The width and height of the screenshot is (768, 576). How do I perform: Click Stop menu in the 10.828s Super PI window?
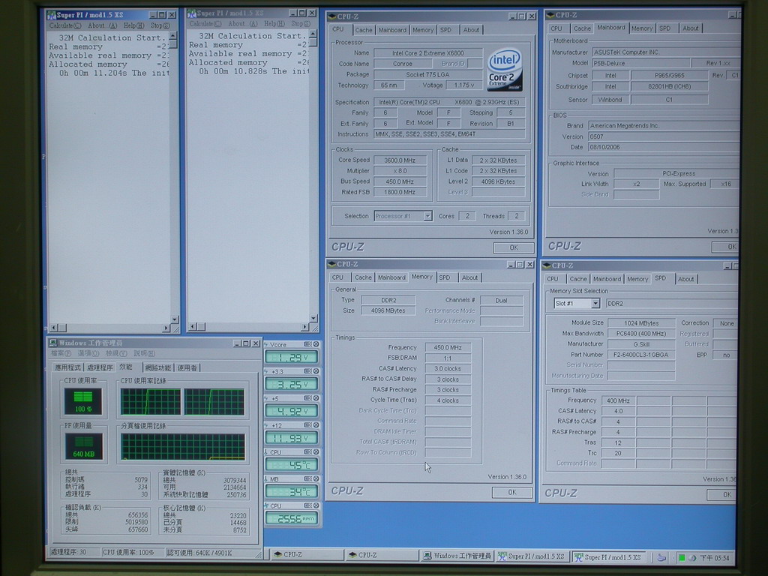pos(301,23)
